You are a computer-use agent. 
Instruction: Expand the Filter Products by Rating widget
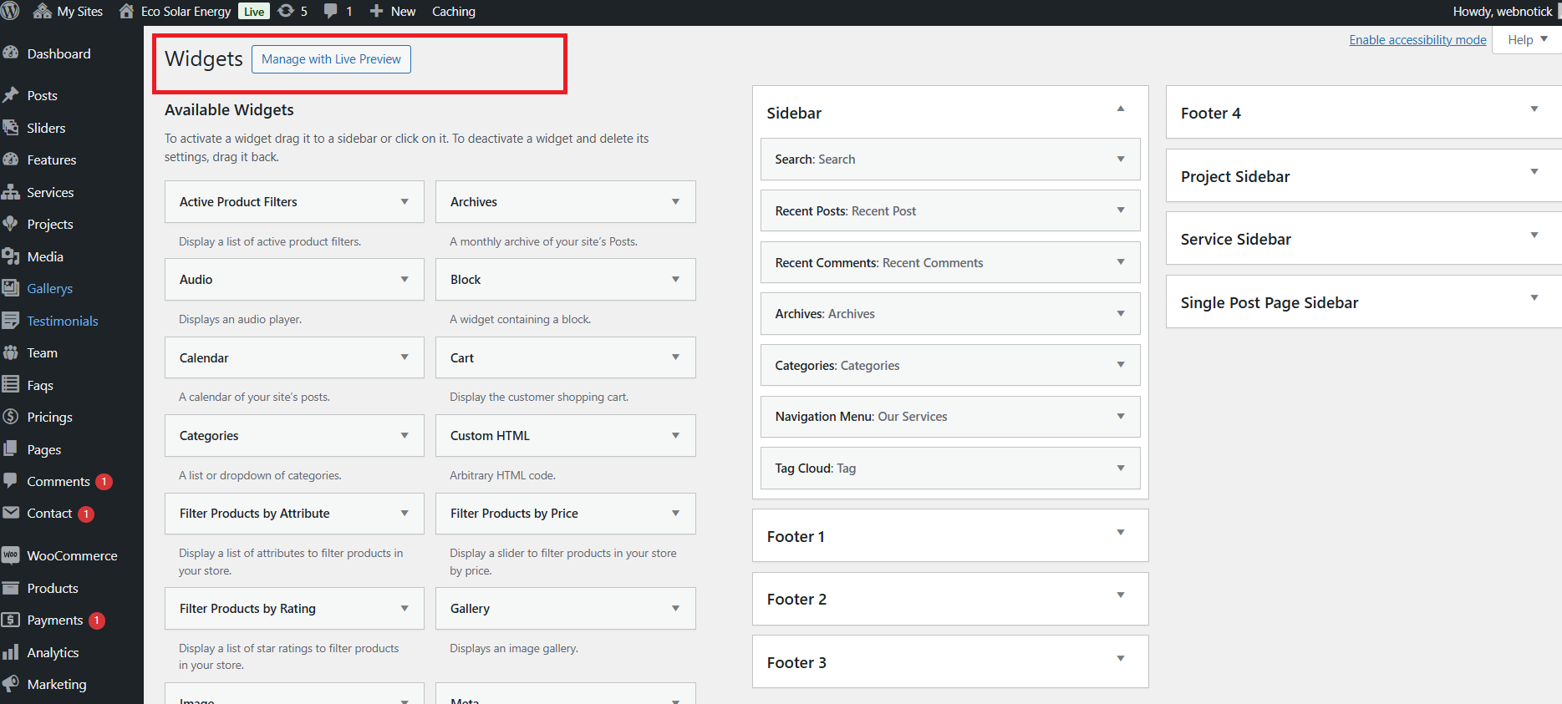[404, 608]
